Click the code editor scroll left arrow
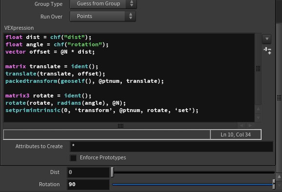 pyautogui.click(x=242, y=125)
